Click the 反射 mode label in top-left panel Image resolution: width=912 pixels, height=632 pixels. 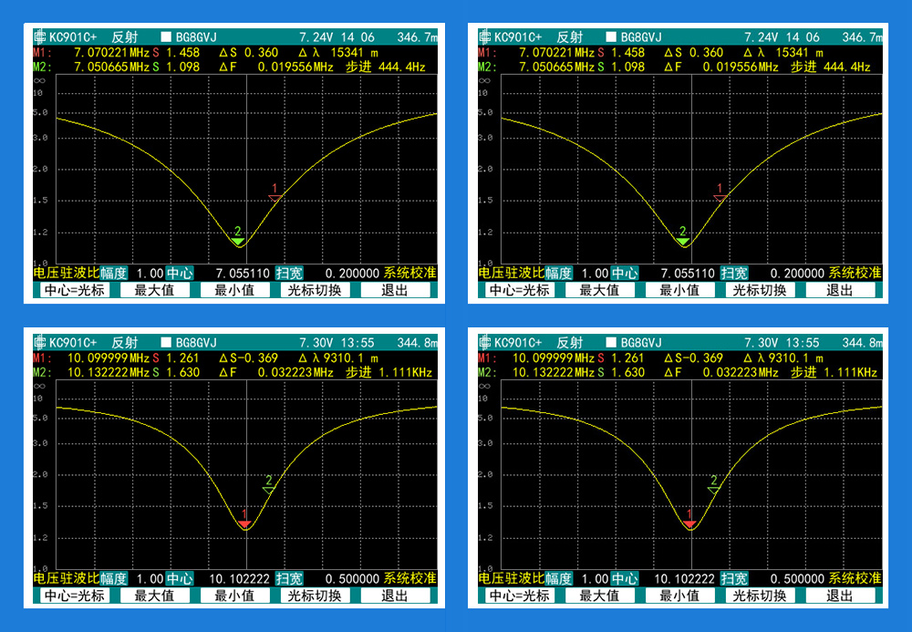pyautogui.click(x=124, y=37)
